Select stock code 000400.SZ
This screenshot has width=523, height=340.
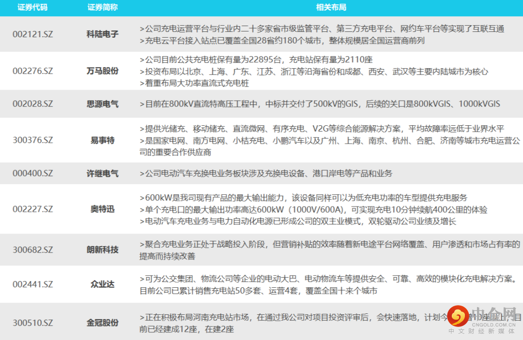[33, 173]
